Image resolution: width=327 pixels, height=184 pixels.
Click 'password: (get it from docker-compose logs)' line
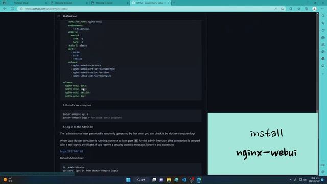[90, 170]
